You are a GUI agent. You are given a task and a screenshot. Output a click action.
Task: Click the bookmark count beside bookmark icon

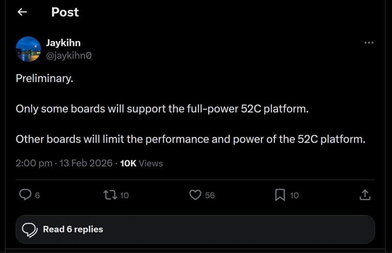[294, 195]
